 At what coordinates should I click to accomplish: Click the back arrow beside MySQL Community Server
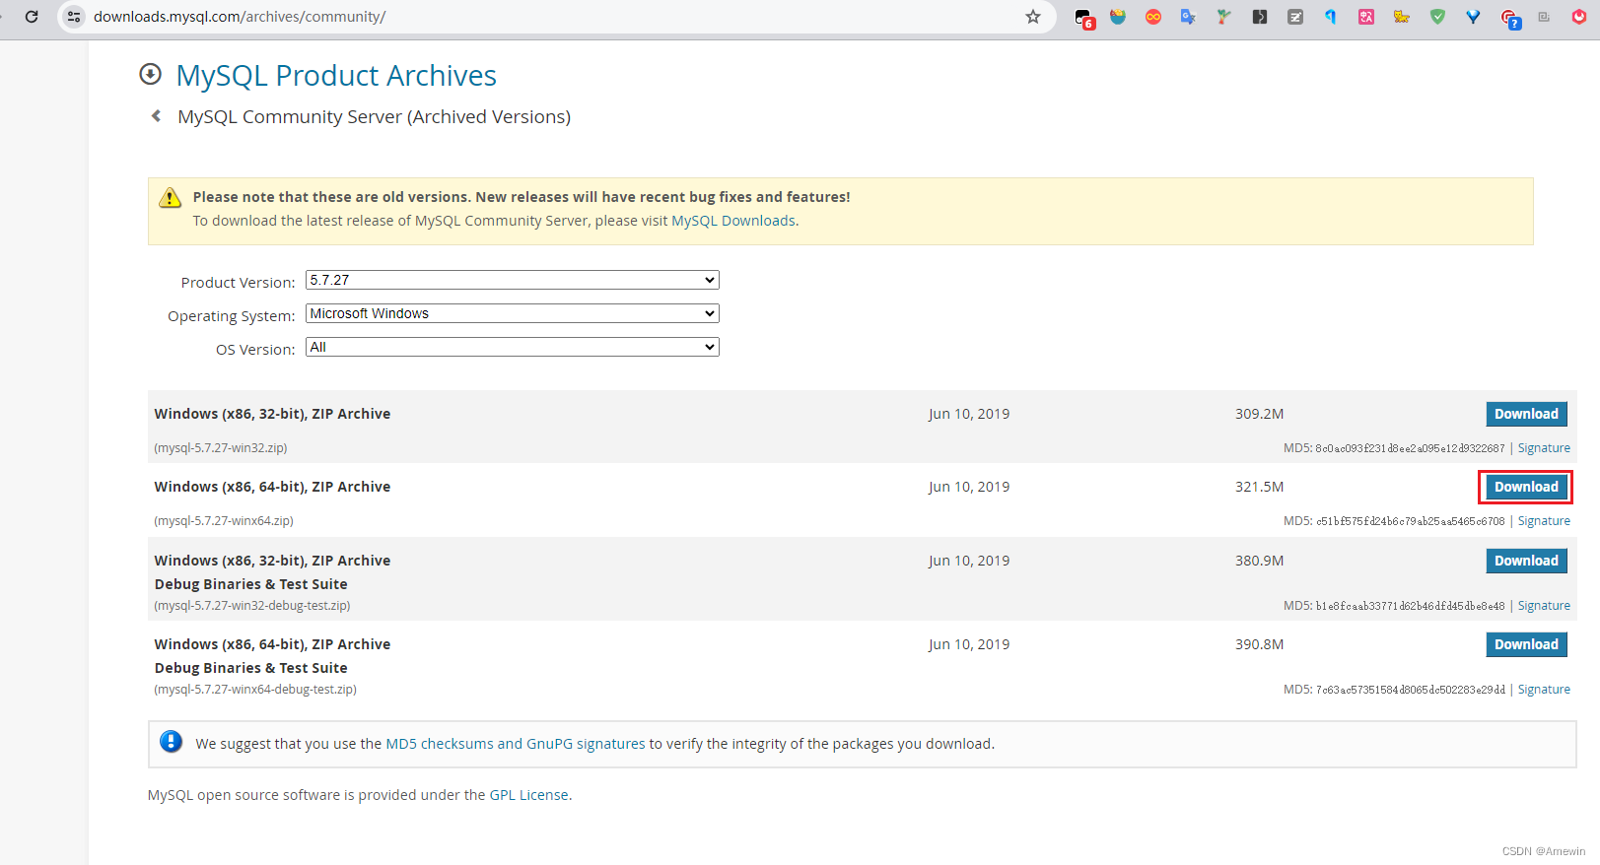(x=156, y=116)
